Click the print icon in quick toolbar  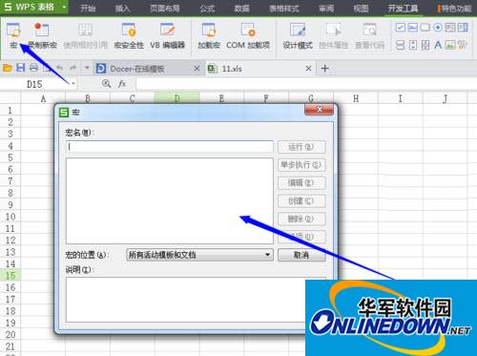pos(33,68)
